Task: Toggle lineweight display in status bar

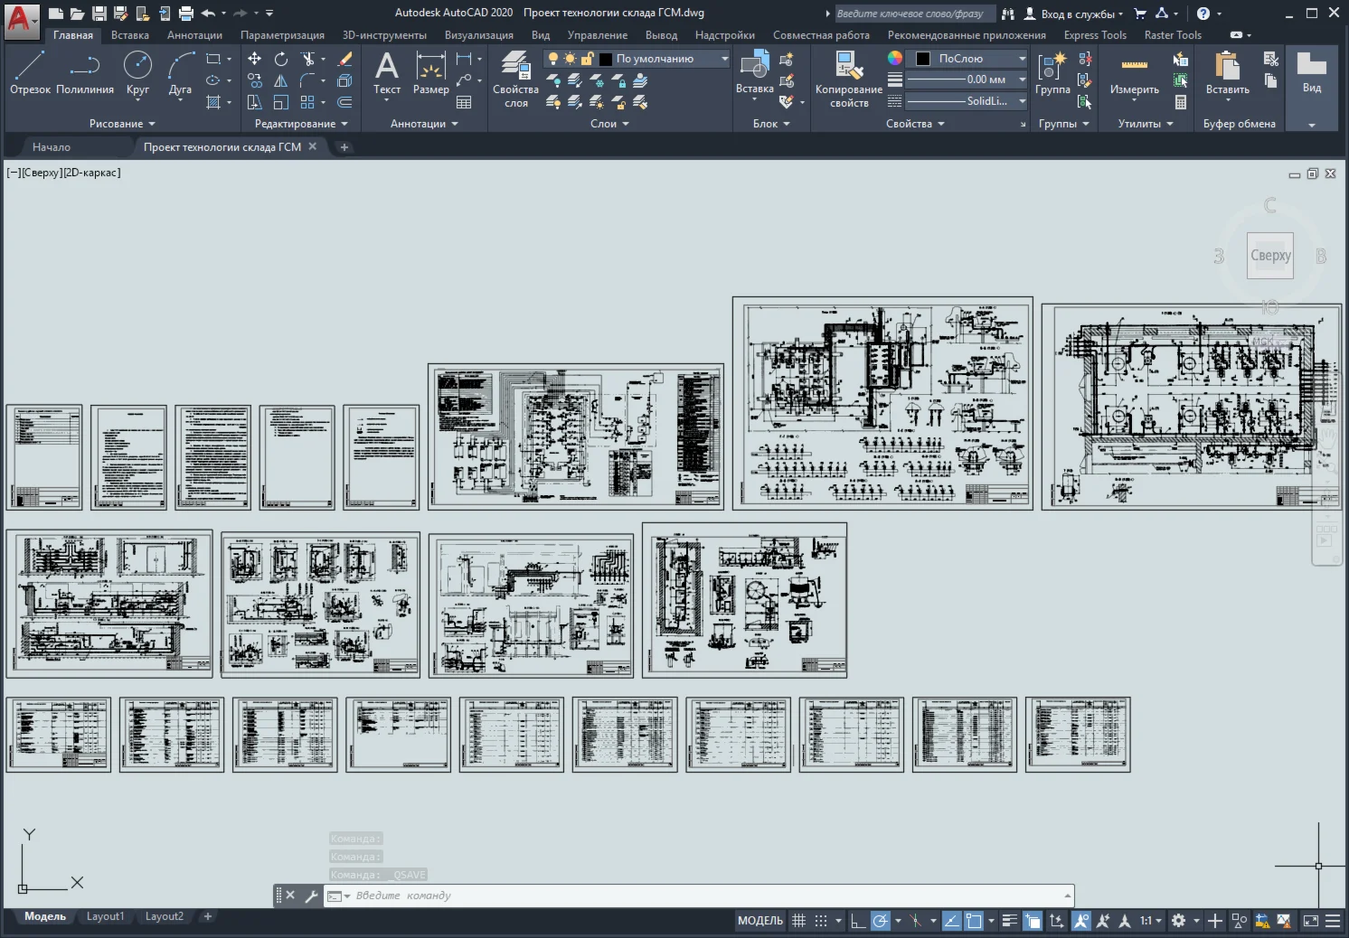Action: tap(1010, 921)
